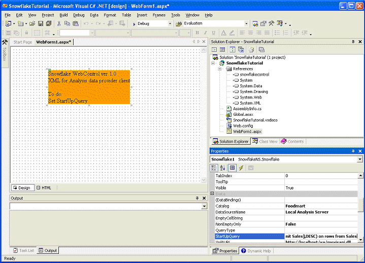The height and width of the screenshot is (263, 365).
Task: Click View Code icon in Solution Explorer
Action: [214, 50]
